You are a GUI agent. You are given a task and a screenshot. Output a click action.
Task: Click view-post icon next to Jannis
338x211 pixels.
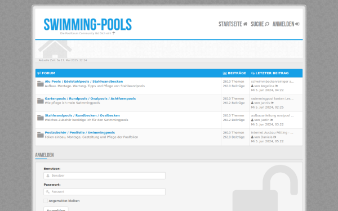pyautogui.click(x=272, y=103)
